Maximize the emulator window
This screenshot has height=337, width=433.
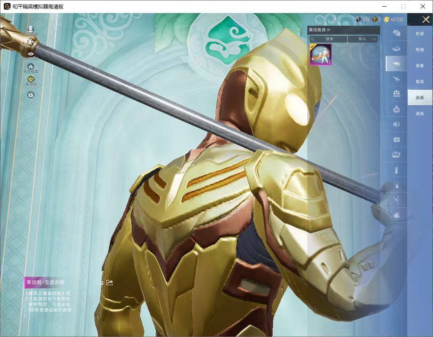(403, 6)
